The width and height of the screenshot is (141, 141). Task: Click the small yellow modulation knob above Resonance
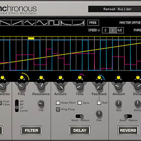pos(41,78)
